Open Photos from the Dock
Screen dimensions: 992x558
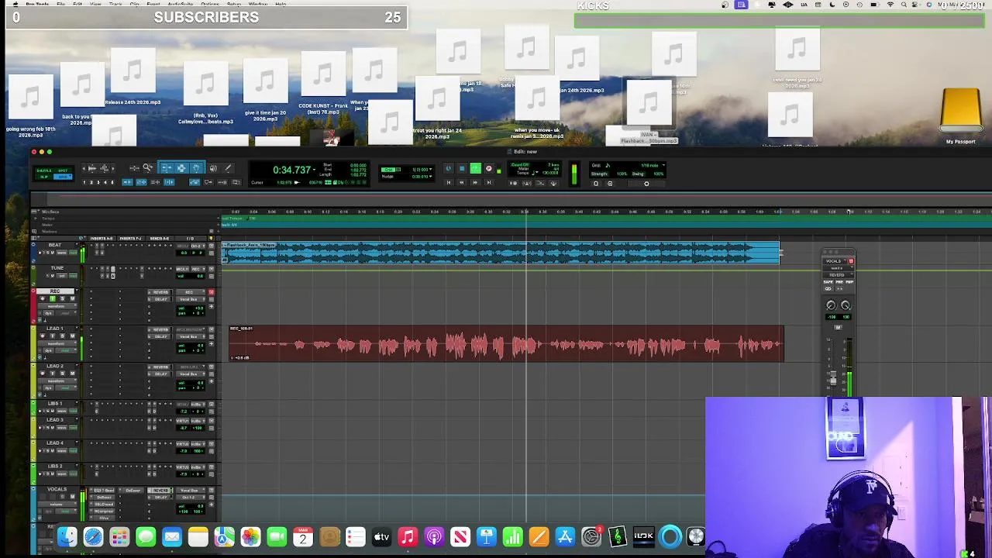coord(250,536)
